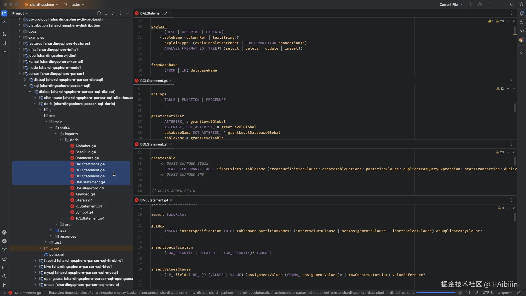The image size is (526, 296).
Task: Open the Git tool window icon
Action: [4, 285]
